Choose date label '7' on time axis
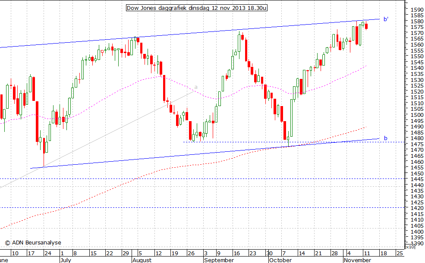This screenshot has height=263, width=425. click(284, 253)
